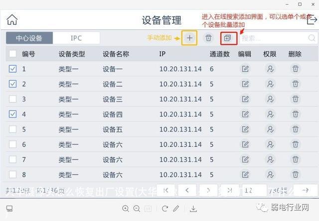Open permissions for device 设备四
Screen dimensions: 319x221
[270, 114]
